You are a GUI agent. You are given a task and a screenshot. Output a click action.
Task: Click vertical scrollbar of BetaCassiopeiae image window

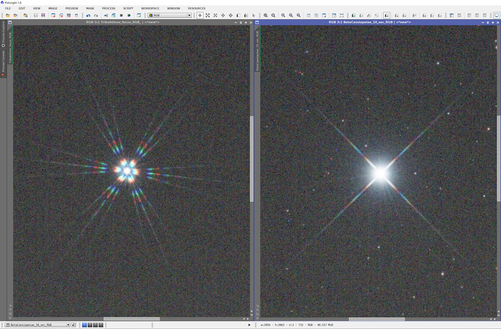(499, 159)
